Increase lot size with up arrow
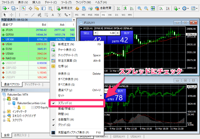The height and width of the screenshot is (139, 200). point(118,33)
